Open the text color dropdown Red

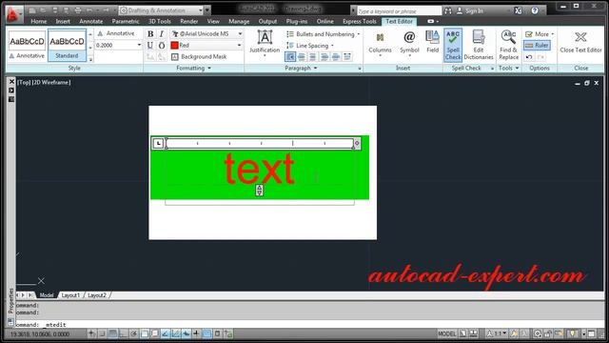pyautogui.click(x=207, y=46)
